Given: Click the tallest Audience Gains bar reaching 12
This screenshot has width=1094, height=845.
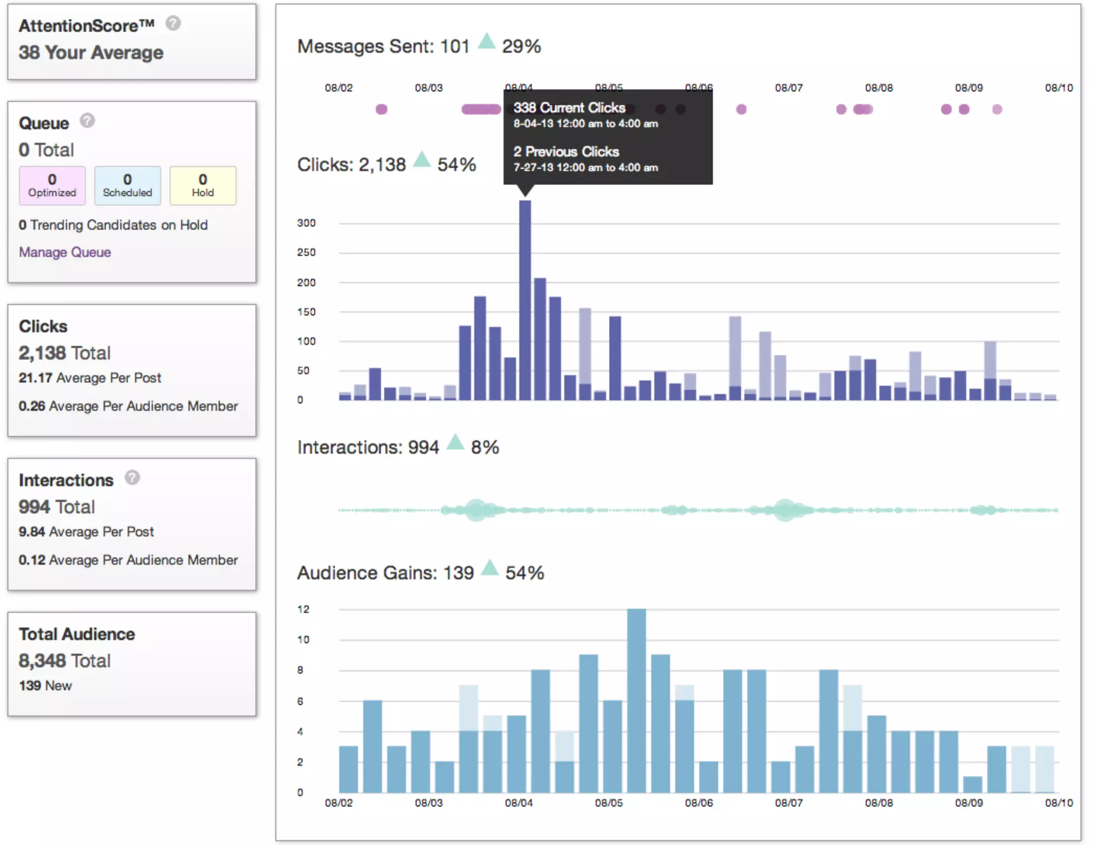Looking at the screenshot, I should (636, 700).
